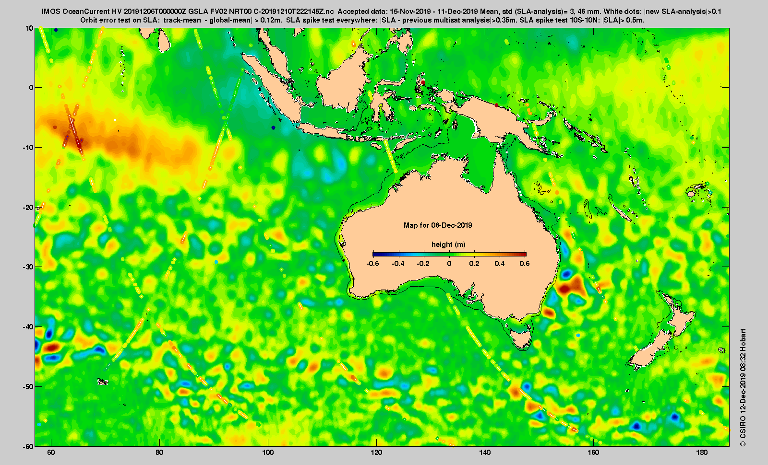
Task: Click latitude axis label -60
Action: pyautogui.click(x=28, y=446)
